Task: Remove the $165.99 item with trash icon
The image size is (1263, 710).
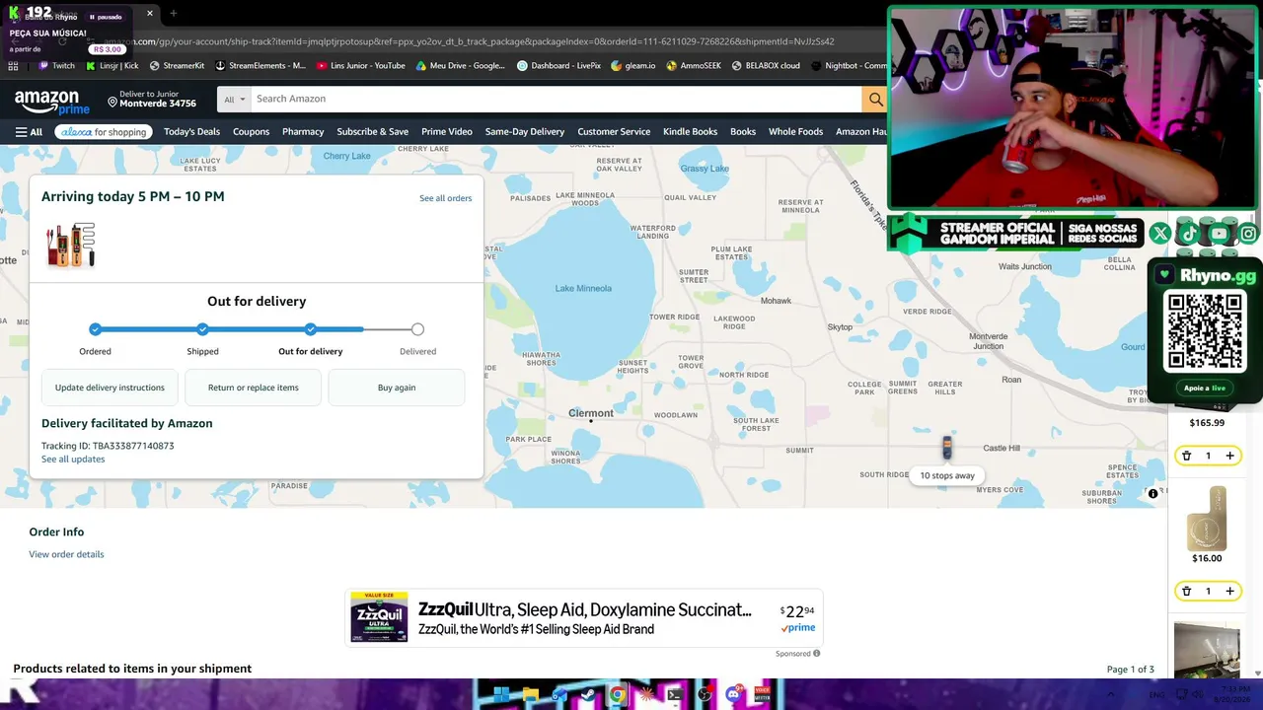Action: click(x=1186, y=456)
